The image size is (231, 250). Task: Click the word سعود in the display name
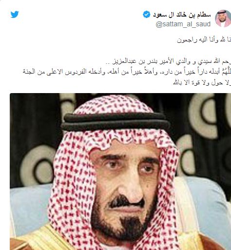point(160,15)
